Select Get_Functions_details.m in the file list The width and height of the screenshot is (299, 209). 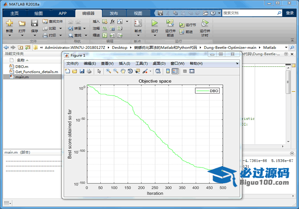pyautogui.click(x=37, y=71)
